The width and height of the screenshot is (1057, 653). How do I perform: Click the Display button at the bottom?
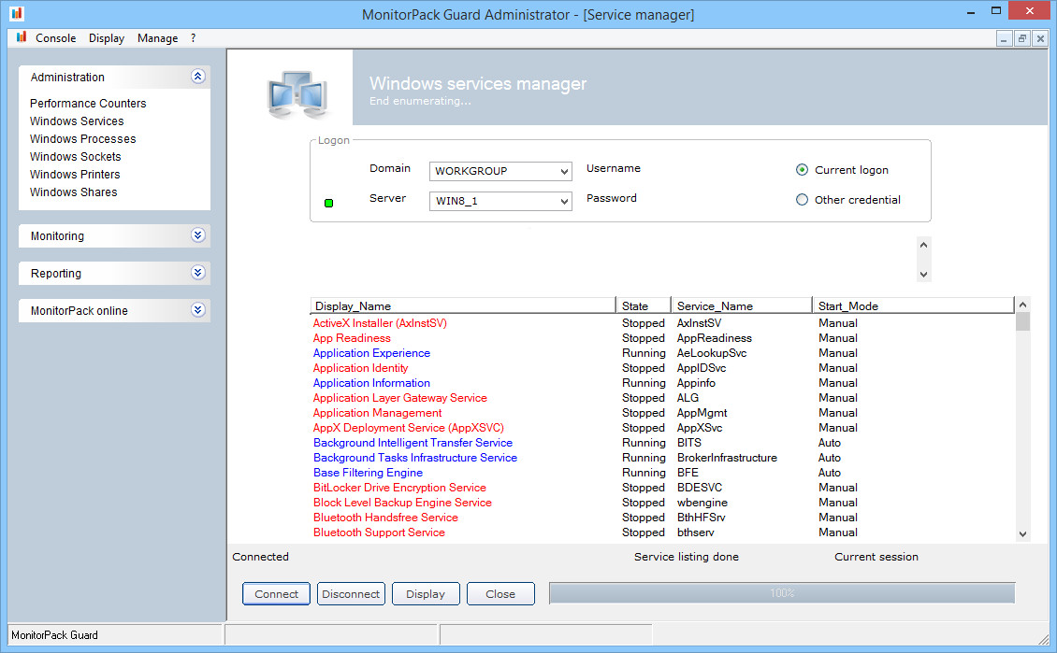(x=426, y=594)
